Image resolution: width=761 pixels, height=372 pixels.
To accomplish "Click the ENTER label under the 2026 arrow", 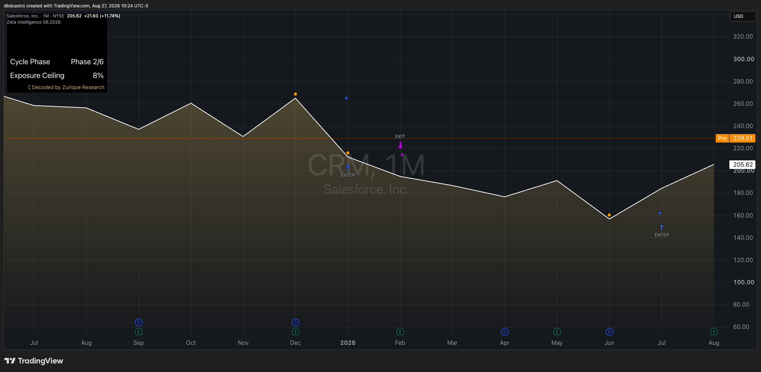I will pos(348,175).
